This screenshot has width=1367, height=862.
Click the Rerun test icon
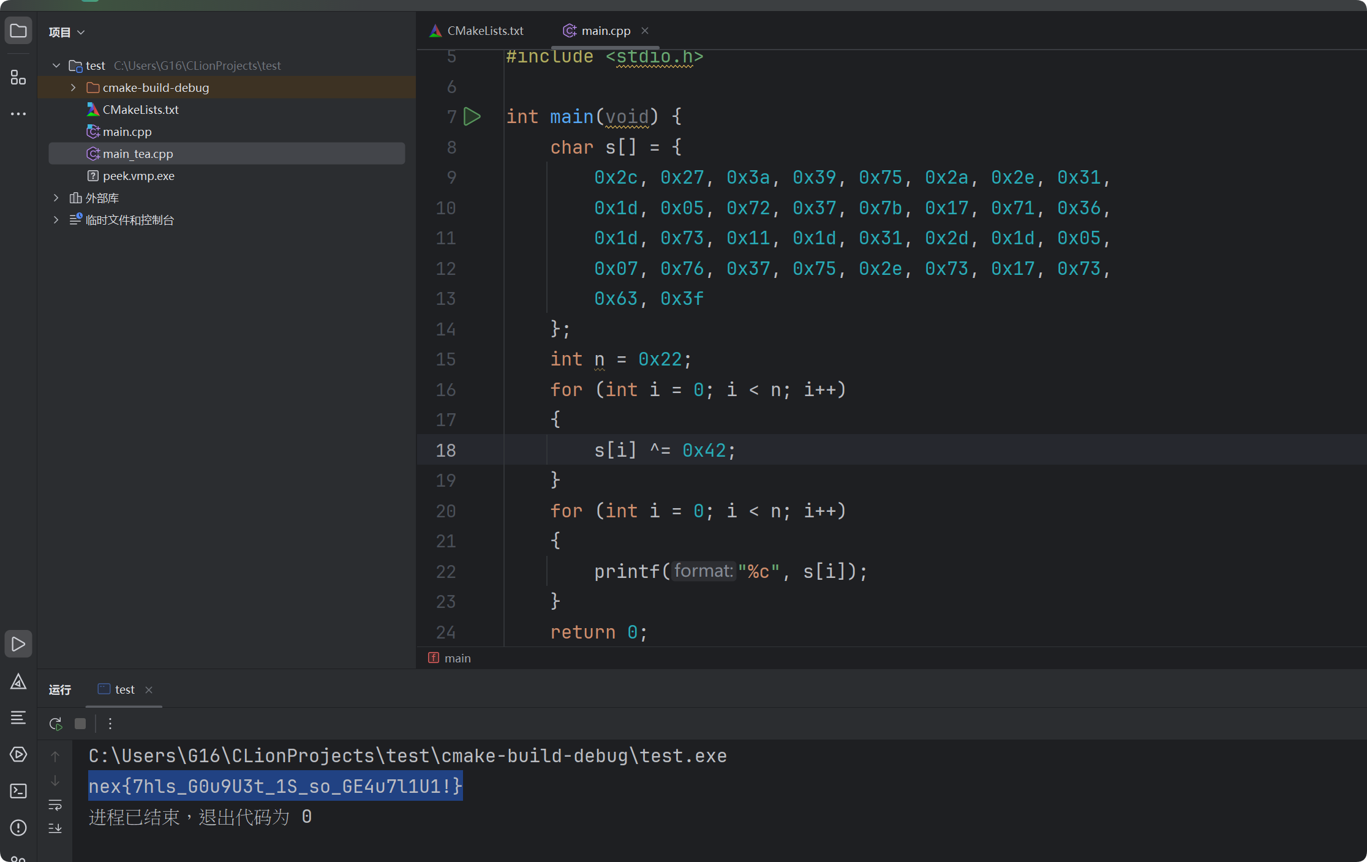pos(56,724)
